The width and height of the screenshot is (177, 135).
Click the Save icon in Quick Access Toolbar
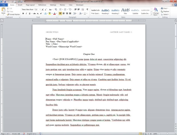[5, 2]
